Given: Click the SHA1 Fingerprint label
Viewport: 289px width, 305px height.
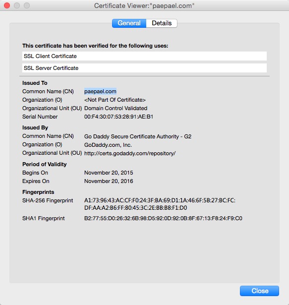Looking at the screenshot, I should (43, 218).
